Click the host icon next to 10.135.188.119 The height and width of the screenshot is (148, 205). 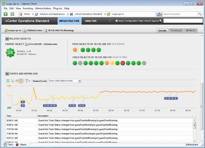[x=46, y=30]
